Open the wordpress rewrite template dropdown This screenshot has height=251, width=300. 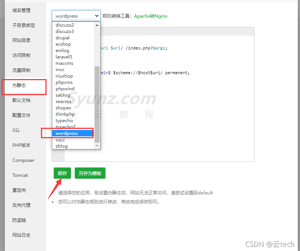76,16
